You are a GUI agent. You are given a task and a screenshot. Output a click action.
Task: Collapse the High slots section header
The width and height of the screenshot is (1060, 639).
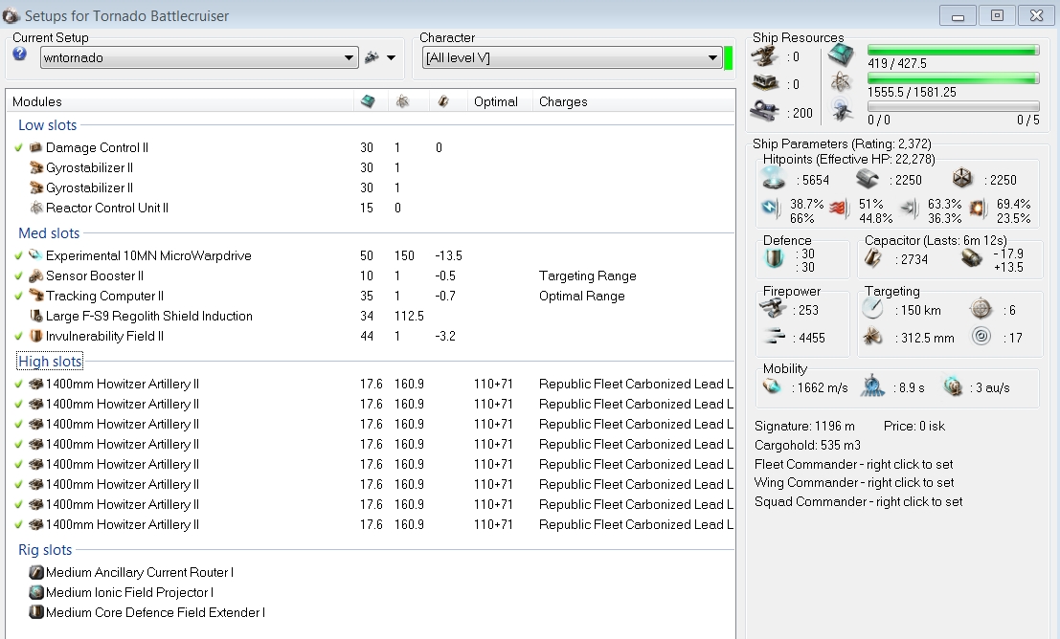click(50, 361)
